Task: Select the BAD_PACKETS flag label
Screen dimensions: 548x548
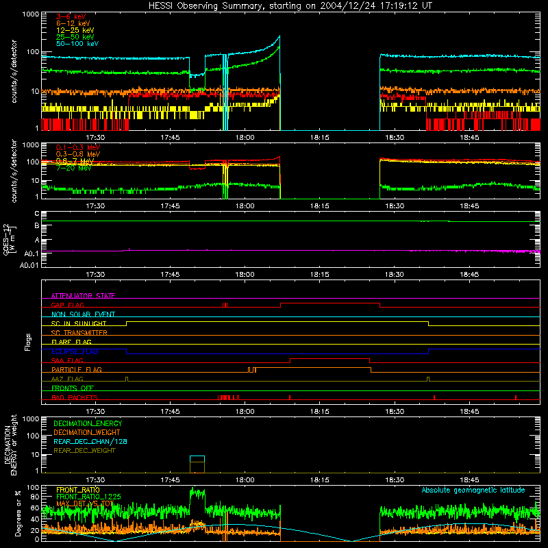Action: pos(75,397)
